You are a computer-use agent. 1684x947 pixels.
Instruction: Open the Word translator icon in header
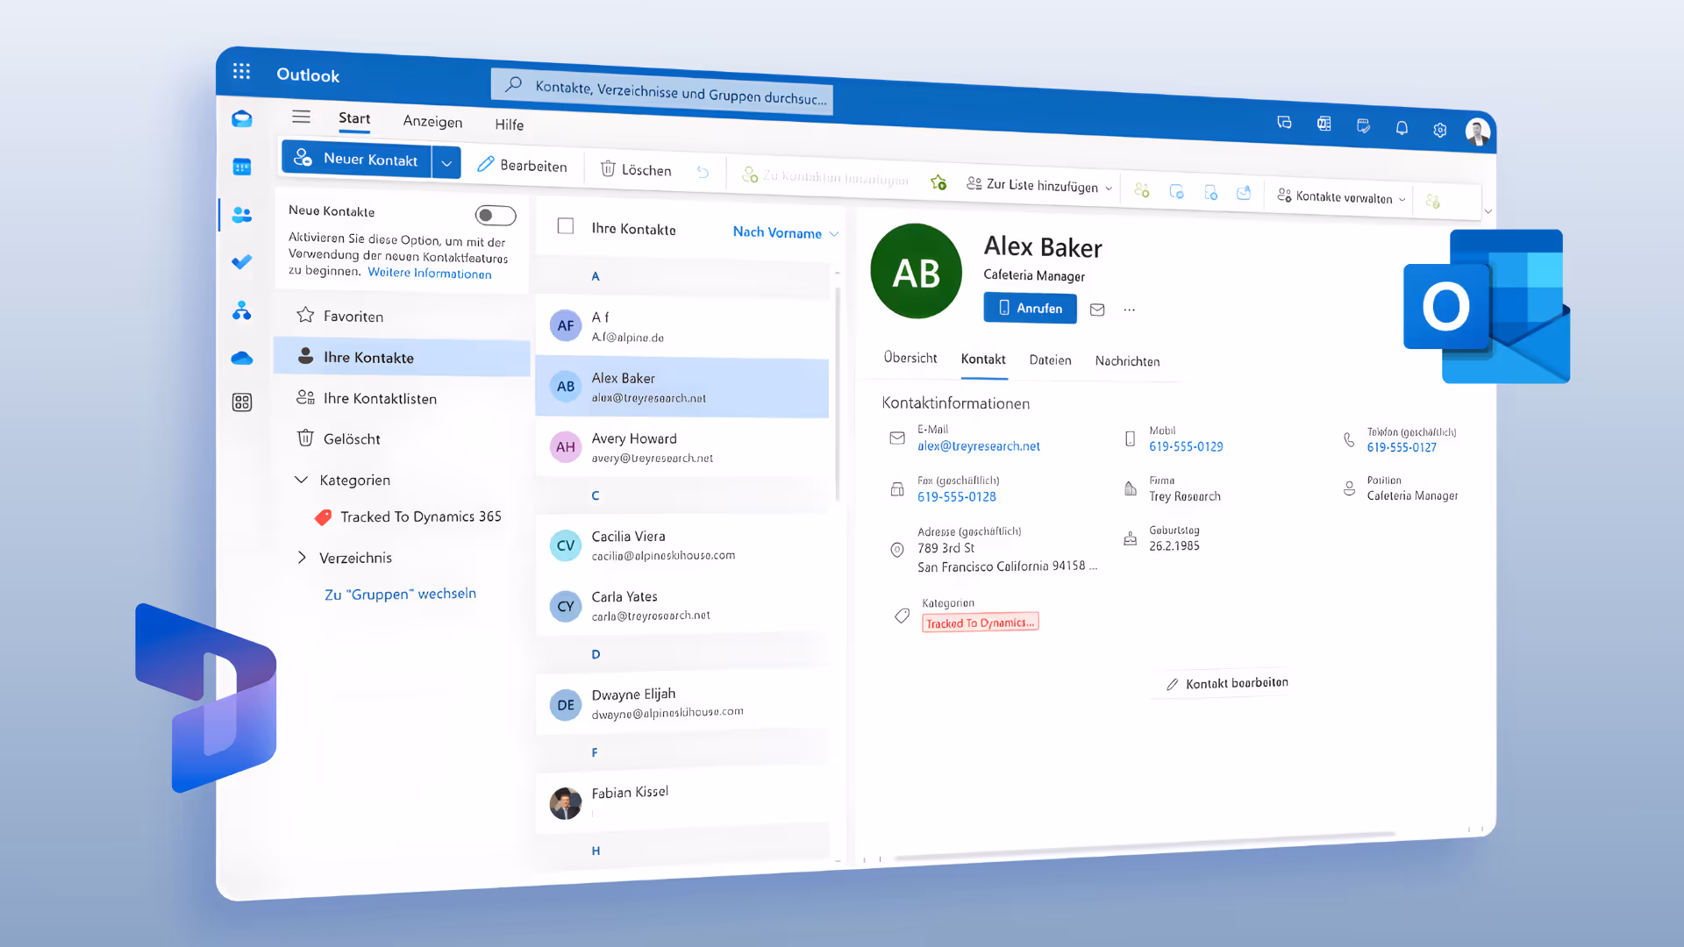(x=1324, y=125)
